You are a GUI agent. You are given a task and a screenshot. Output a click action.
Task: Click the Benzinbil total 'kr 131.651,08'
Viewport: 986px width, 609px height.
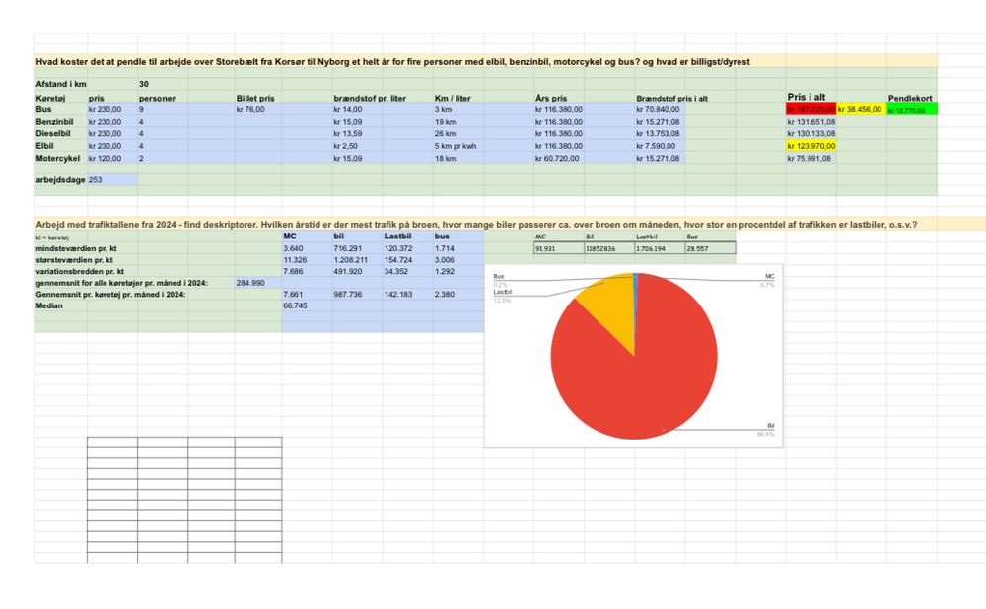pyautogui.click(x=811, y=122)
